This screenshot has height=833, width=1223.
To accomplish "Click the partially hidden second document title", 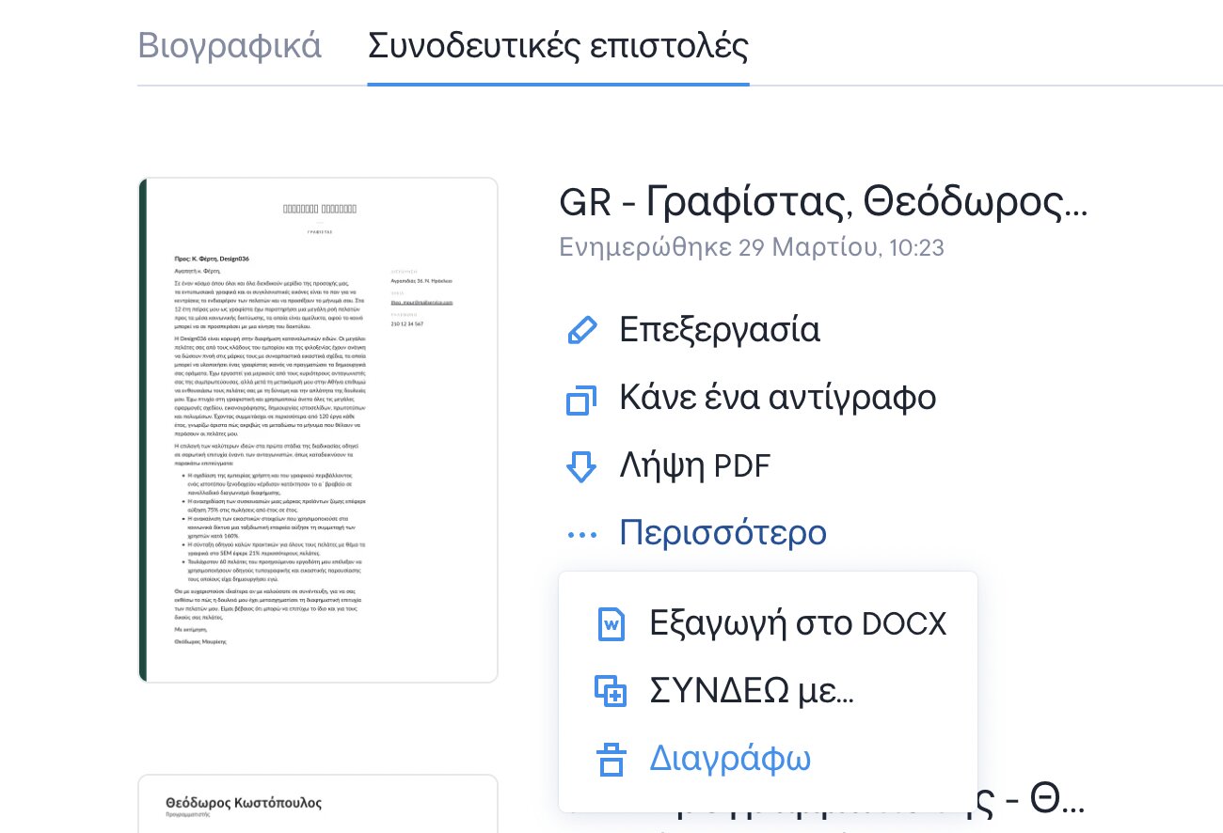I will tap(1035, 804).
